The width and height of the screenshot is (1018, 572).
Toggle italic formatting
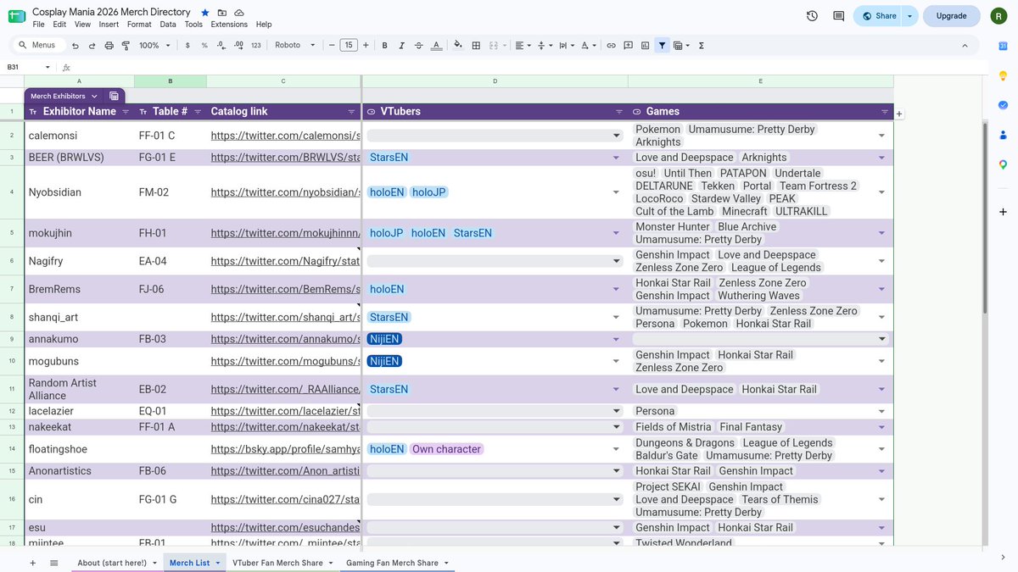(401, 45)
